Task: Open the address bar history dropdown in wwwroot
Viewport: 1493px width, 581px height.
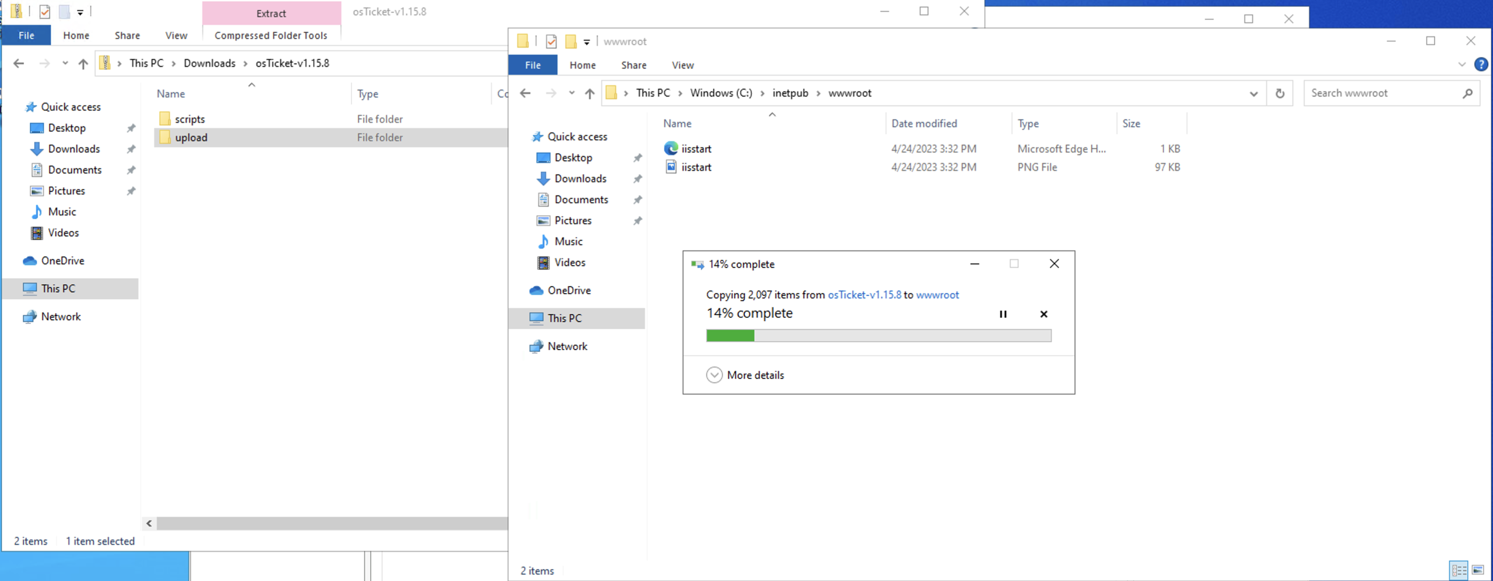Action: point(1254,93)
